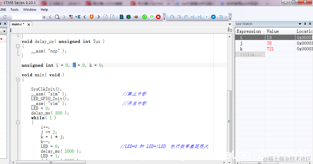Click the Toggle Breakpoint icon

136,17
